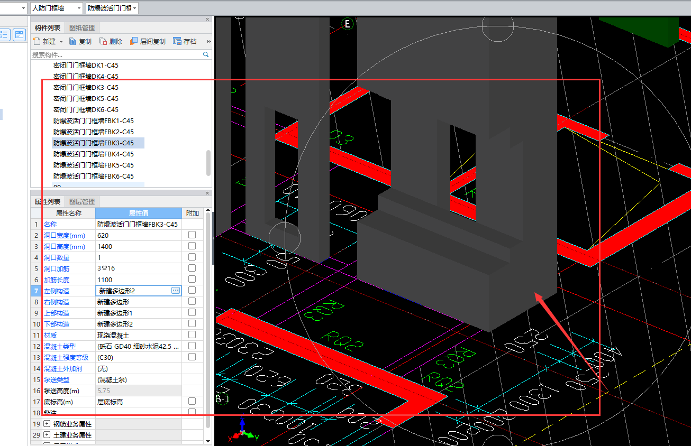Click the 删除 delete icon in component toolbar
Screen dimensions: 691x446
pyautogui.click(x=104, y=41)
